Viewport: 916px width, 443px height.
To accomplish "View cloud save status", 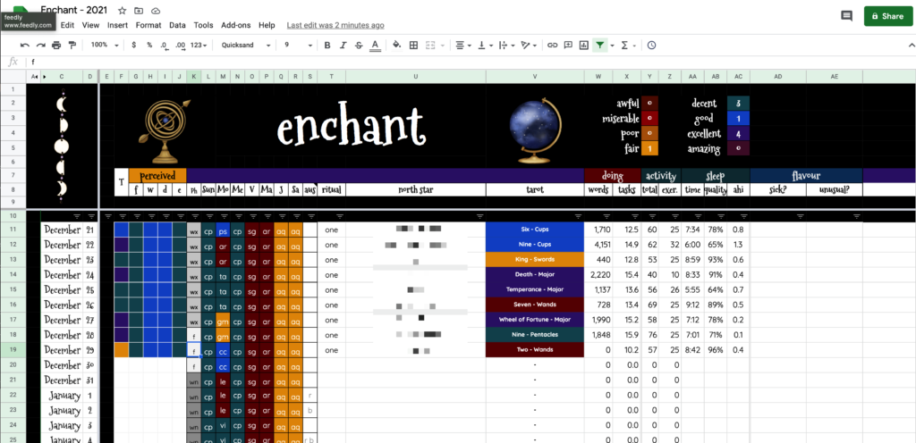I will click(156, 11).
